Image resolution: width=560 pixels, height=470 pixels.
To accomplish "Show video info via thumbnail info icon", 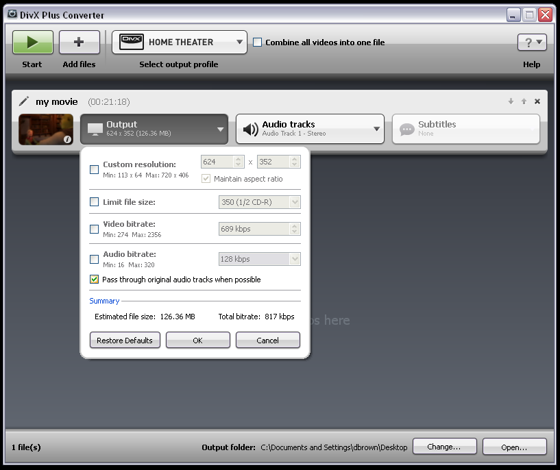I will (67, 140).
